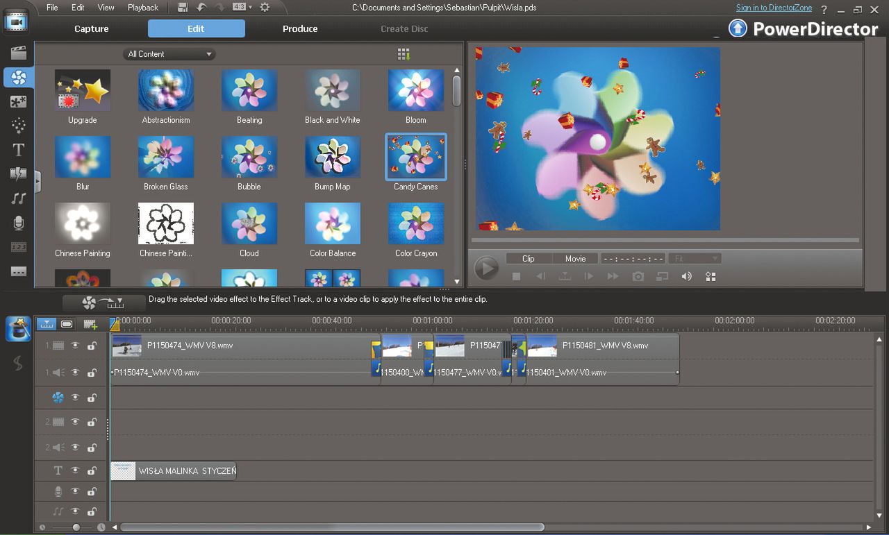Undo the last action
The image size is (889, 535).
tap(201, 8)
